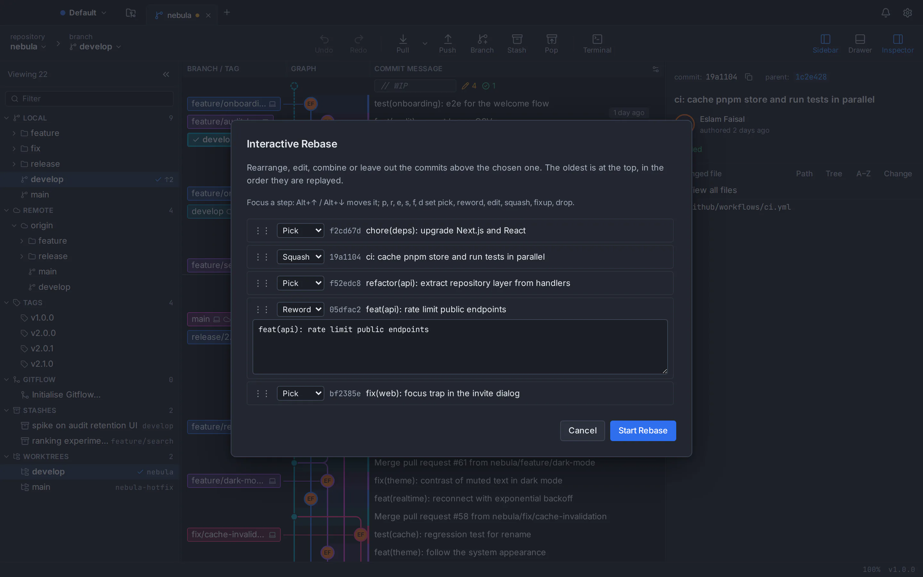The width and height of the screenshot is (923, 577).
Task: Expand the local fix folder
Action: pyautogui.click(x=14, y=148)
